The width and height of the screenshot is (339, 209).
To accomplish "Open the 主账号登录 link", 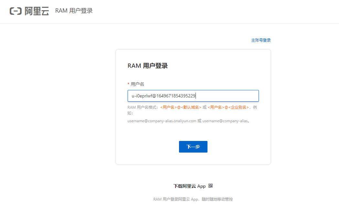I will [261, 40].
